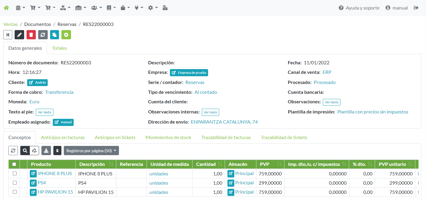
Task: Go to first record with back arrow icon
Action: tap(8, 35)
